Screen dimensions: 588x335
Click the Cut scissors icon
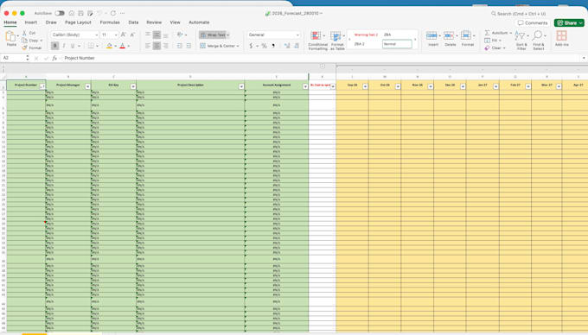[24, 33]
